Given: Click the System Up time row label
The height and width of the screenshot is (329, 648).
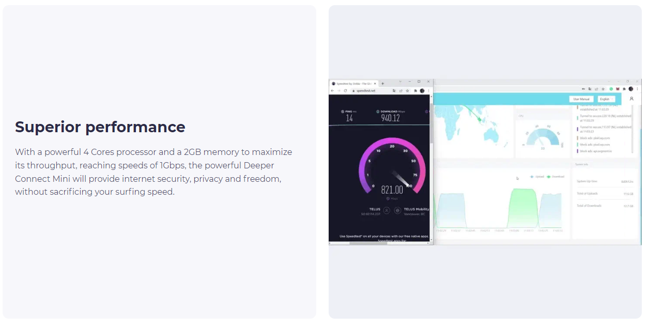Looking at the screenshot, I should pyautogui.click(x=587, y=181).
